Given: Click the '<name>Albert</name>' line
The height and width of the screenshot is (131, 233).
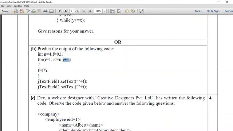Looking at the screenshot, I should point(81,125).
